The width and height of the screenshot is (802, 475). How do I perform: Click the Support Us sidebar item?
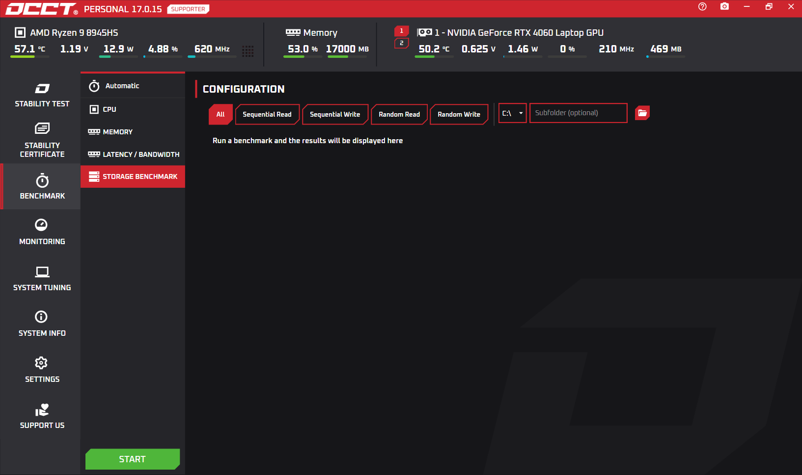pyautogui.click(x=42, y=416)
